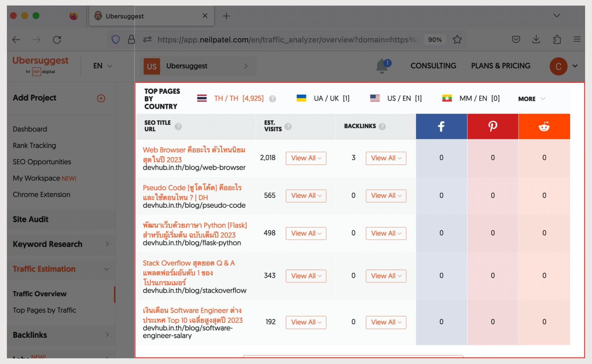The height and width of the screenshot is (364, 592).
Task: Open the CONSULTING menu item
Action: pyautogui.click(x=433, y=66)
